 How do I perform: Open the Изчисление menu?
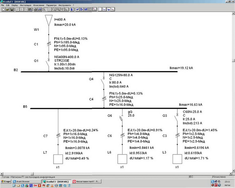click(38, 5)
